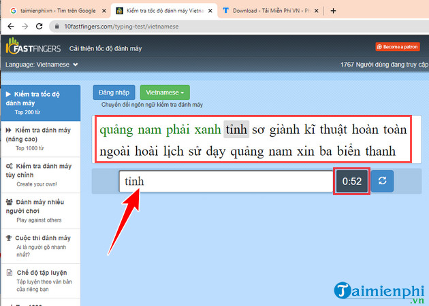
Task: Expand the green Vietnamese language dropdown
Action: click(165, 92)
